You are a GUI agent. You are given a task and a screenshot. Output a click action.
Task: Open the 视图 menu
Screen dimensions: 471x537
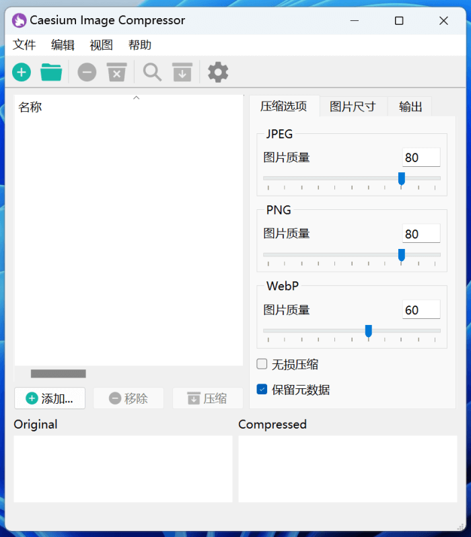[102, 45]
